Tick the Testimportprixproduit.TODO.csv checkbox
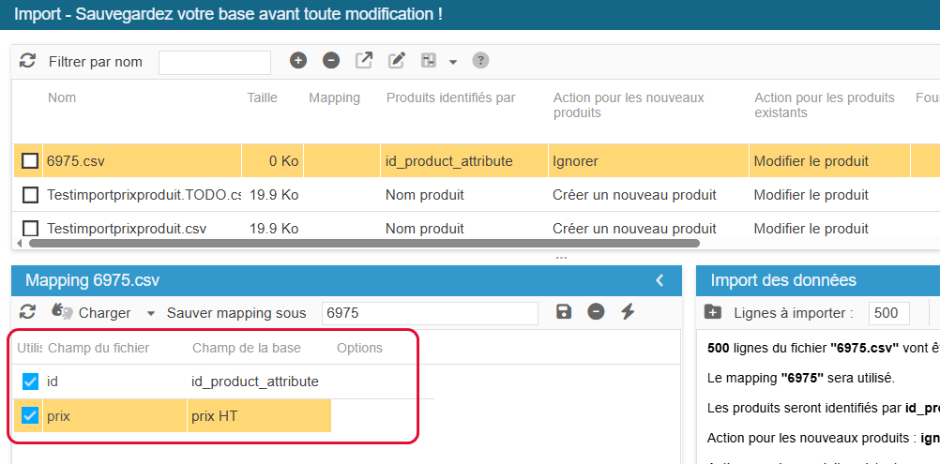This screenshot has width=940, height=464. pos(30,195)
